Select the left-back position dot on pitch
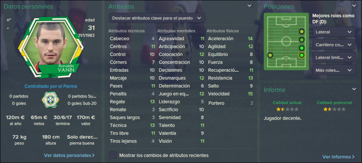This screenshot has width=362, height=163. pyautogui.click(x=270, y=55)
